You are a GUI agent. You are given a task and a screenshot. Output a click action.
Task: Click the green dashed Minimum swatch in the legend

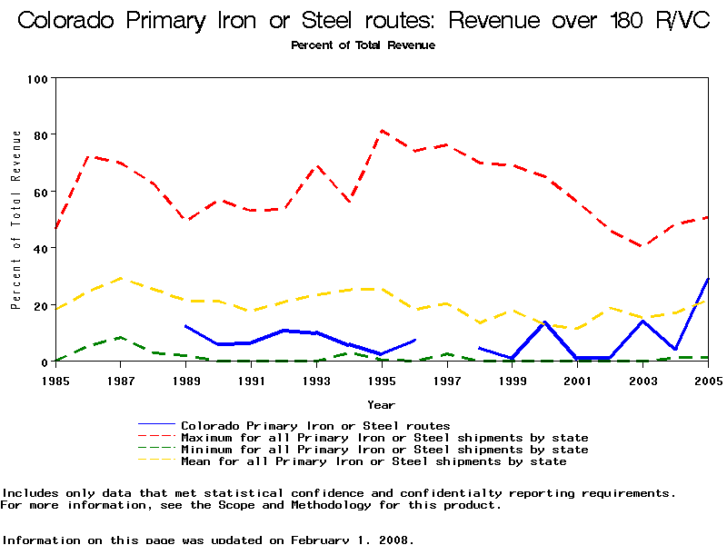156,450
